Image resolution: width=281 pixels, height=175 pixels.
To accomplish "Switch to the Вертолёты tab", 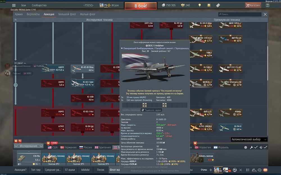I will coord(33,14).
